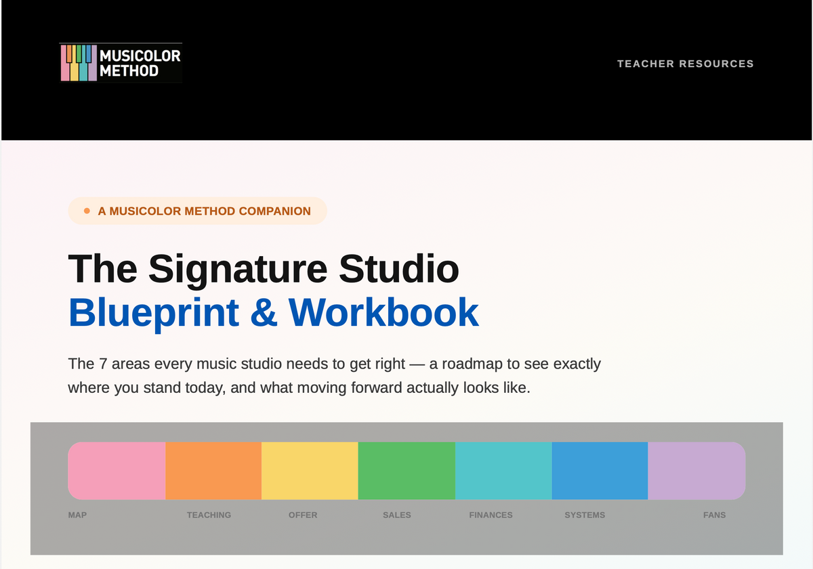Click the blue "Blueprint & Workbook" heading
The height and width of the screenshot is (569, 813).
274,312
